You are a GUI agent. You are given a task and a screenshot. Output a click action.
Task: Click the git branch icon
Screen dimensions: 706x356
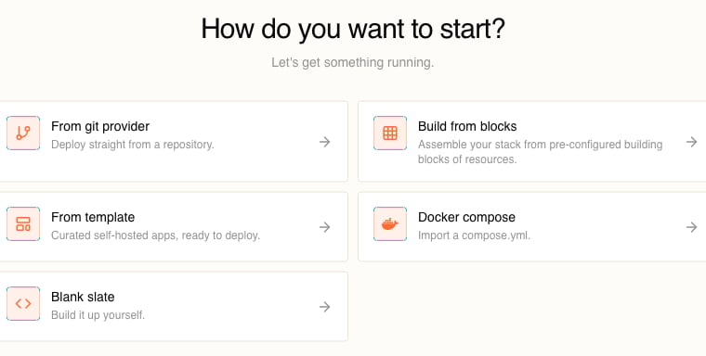coord(23,133)
